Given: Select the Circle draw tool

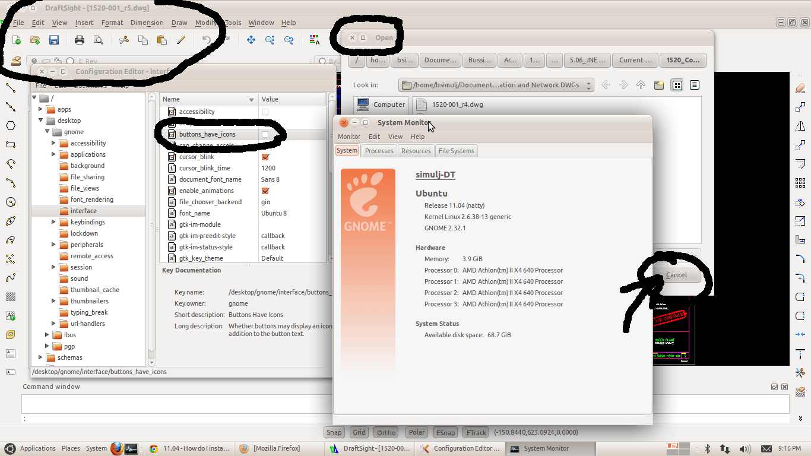Looking at the screenshot, I should click(x=11, y=202).
